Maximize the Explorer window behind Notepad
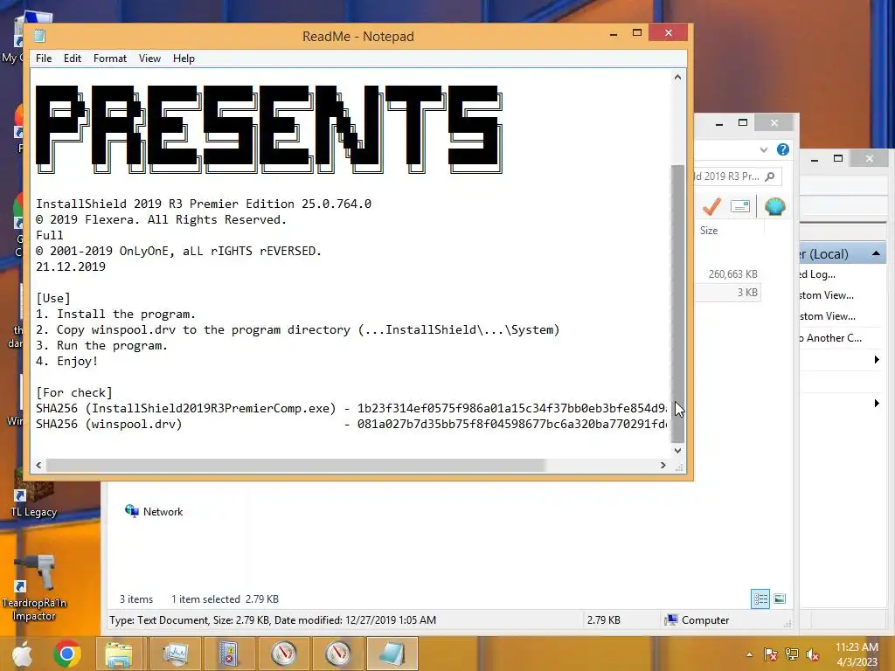Viewport: 895px width, 671px height. 743,122
